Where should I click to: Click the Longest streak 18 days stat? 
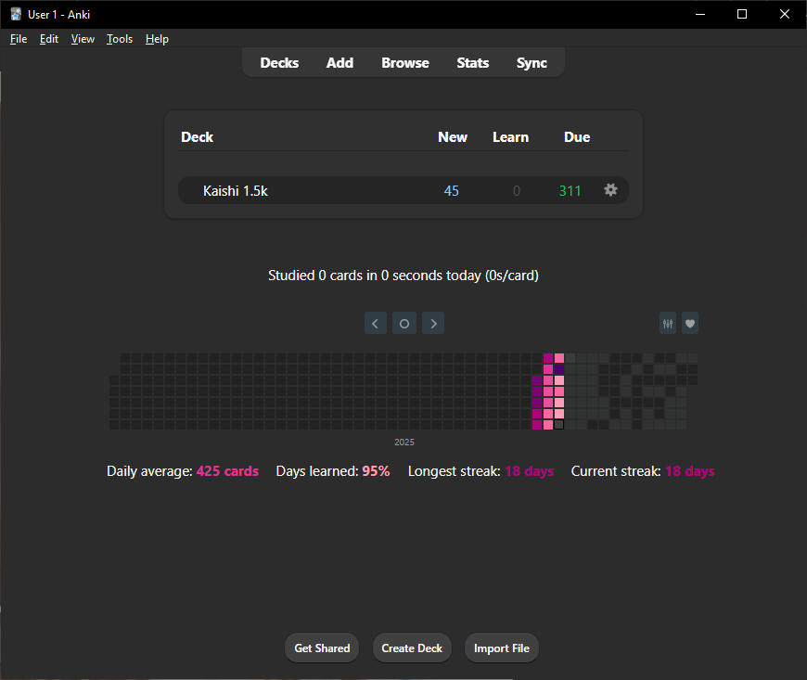480,471
